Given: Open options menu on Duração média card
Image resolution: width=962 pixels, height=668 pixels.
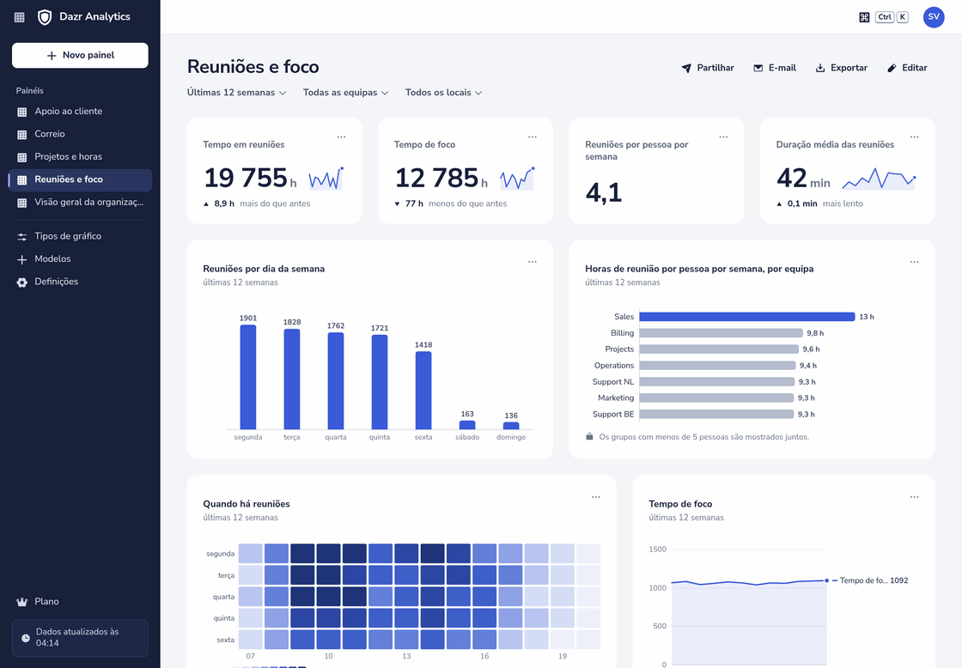Looking at the screenshot, I should (x=914, y=137).
